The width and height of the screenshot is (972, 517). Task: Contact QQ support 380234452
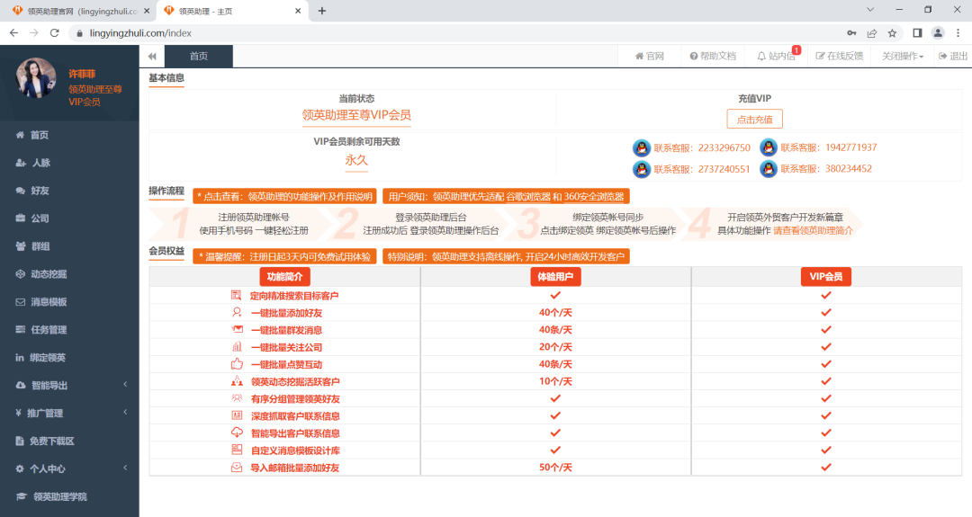815,168
